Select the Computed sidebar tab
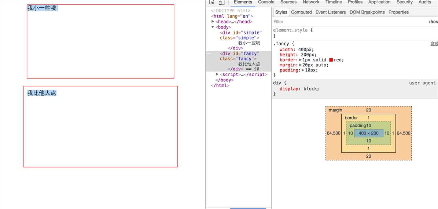 pos(301,12)
